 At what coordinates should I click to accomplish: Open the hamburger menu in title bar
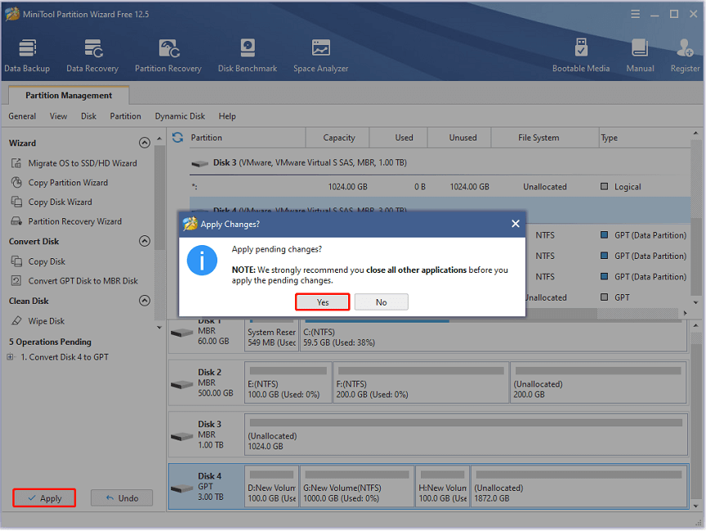click(x=635, y=15)
